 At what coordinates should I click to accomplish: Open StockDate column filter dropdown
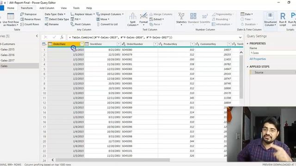pyautogui.click(x=119, y=44)
